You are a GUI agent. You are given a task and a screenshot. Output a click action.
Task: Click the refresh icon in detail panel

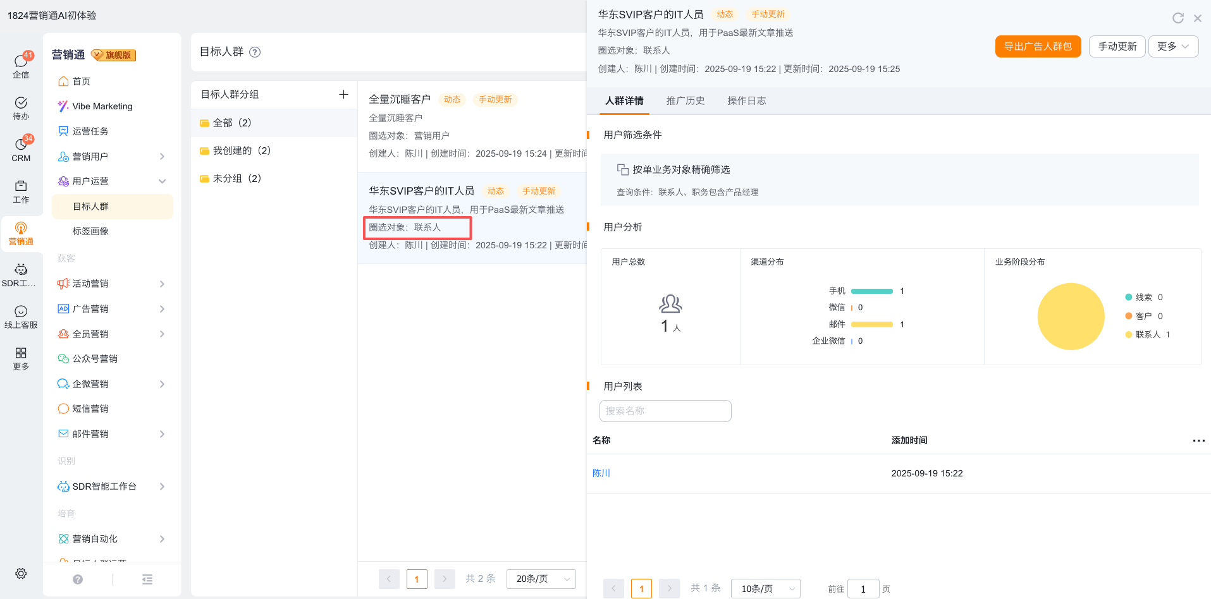click(1177, 18)
